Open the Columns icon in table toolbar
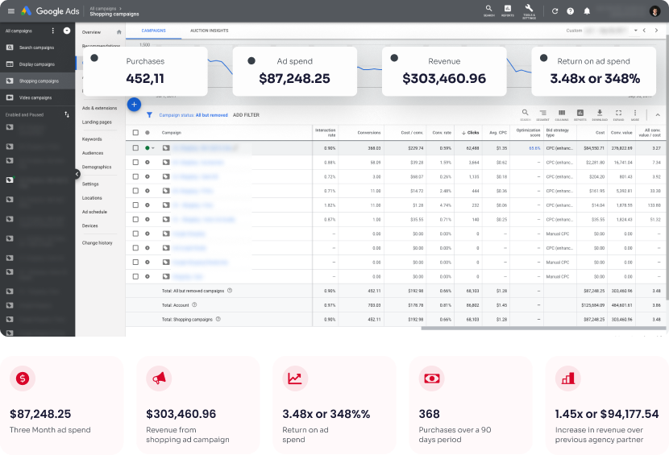 pos(562,114)
